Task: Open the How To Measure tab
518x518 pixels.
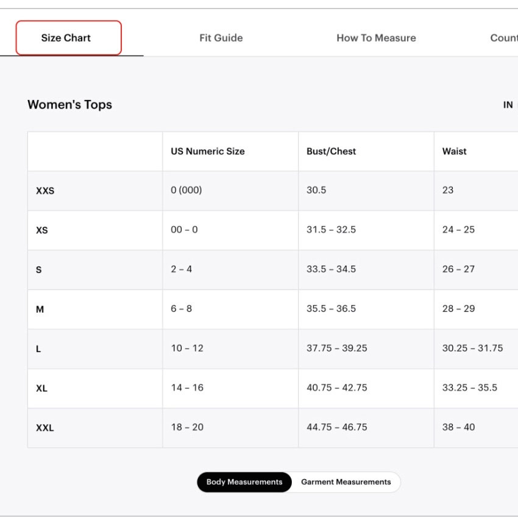Action: coord(376,38)
